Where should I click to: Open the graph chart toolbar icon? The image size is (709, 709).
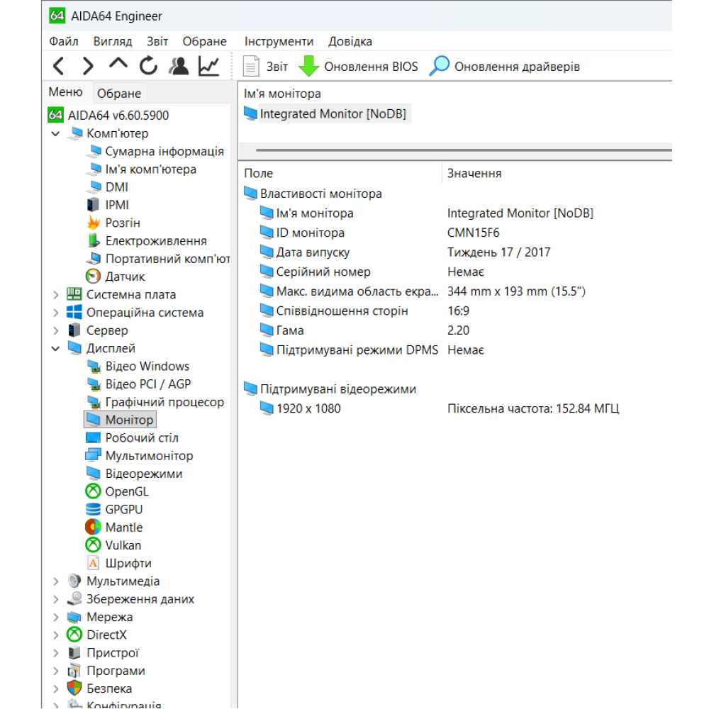[x=209, y=66]
